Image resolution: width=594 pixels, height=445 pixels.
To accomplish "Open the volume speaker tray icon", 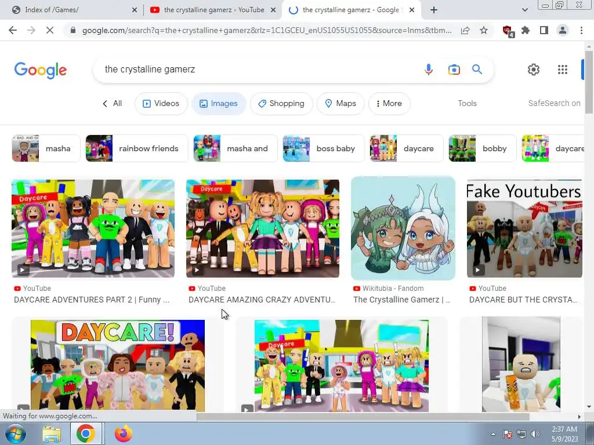I will point(535,434).
